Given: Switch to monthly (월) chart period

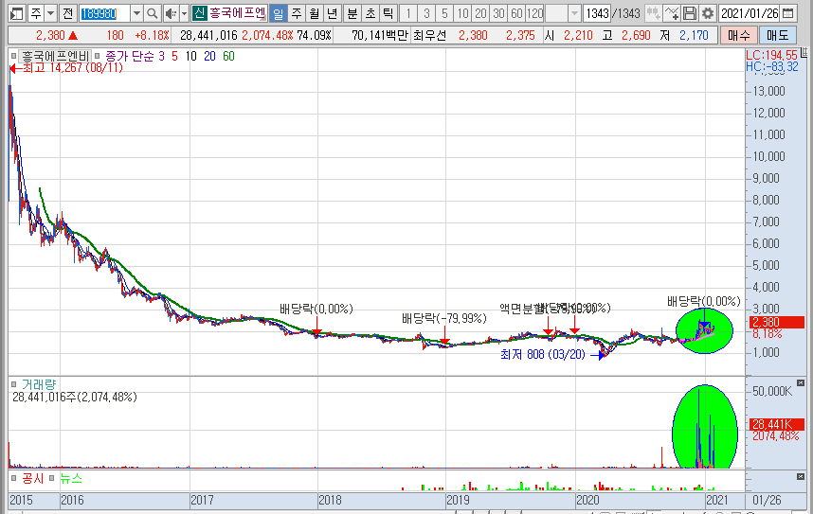Looking at the screenshot, I should (x=314, y=13).
